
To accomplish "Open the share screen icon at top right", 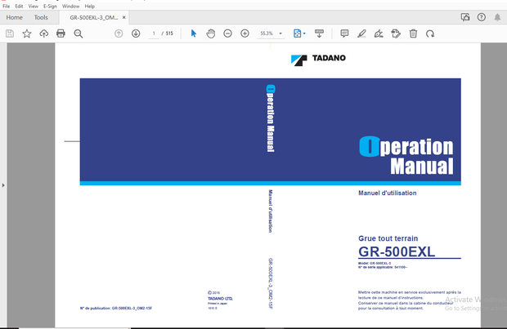I will coord(465,17).
